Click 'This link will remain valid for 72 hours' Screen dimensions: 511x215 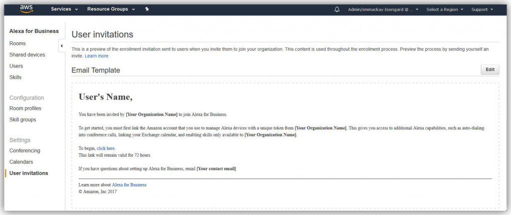[115, 155]
